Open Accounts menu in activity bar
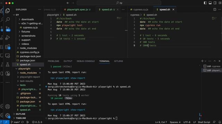The width and height of the screenshot is (222, 124). click(8, 106)
